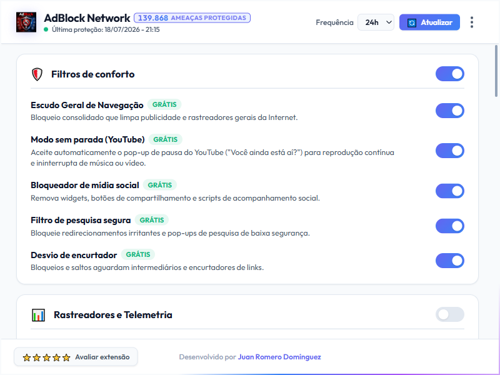
Task: Click Bloqueador de mídia social title
Action: pyautogui.click(x=85, y=185)
